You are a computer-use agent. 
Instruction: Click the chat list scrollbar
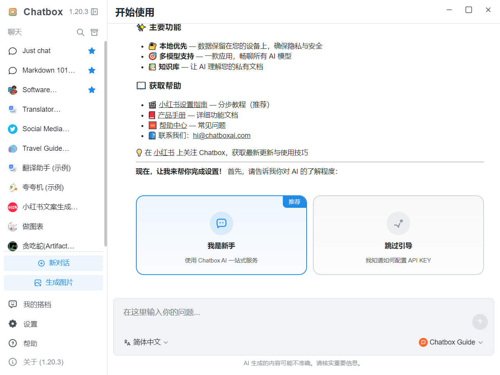pos(105,144)
